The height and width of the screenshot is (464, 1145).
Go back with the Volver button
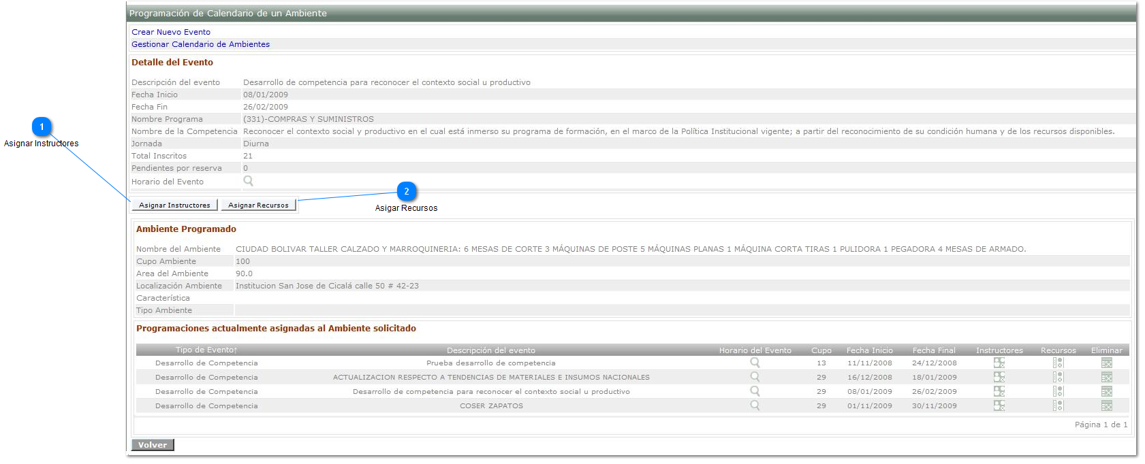click(x=153, y=445)
